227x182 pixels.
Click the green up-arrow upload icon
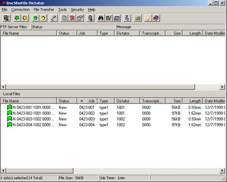(x=35, y=18)
